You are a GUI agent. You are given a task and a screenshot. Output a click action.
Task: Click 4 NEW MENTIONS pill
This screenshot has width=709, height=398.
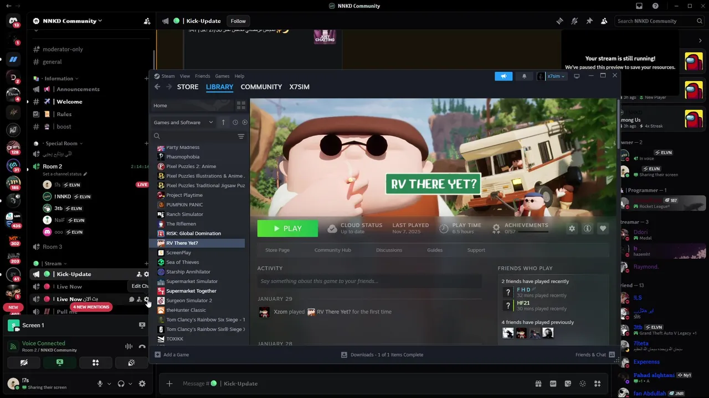(91, 307)
